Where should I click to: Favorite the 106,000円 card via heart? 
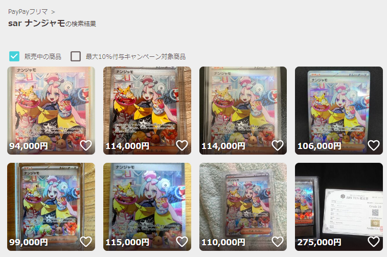point(374,145)
